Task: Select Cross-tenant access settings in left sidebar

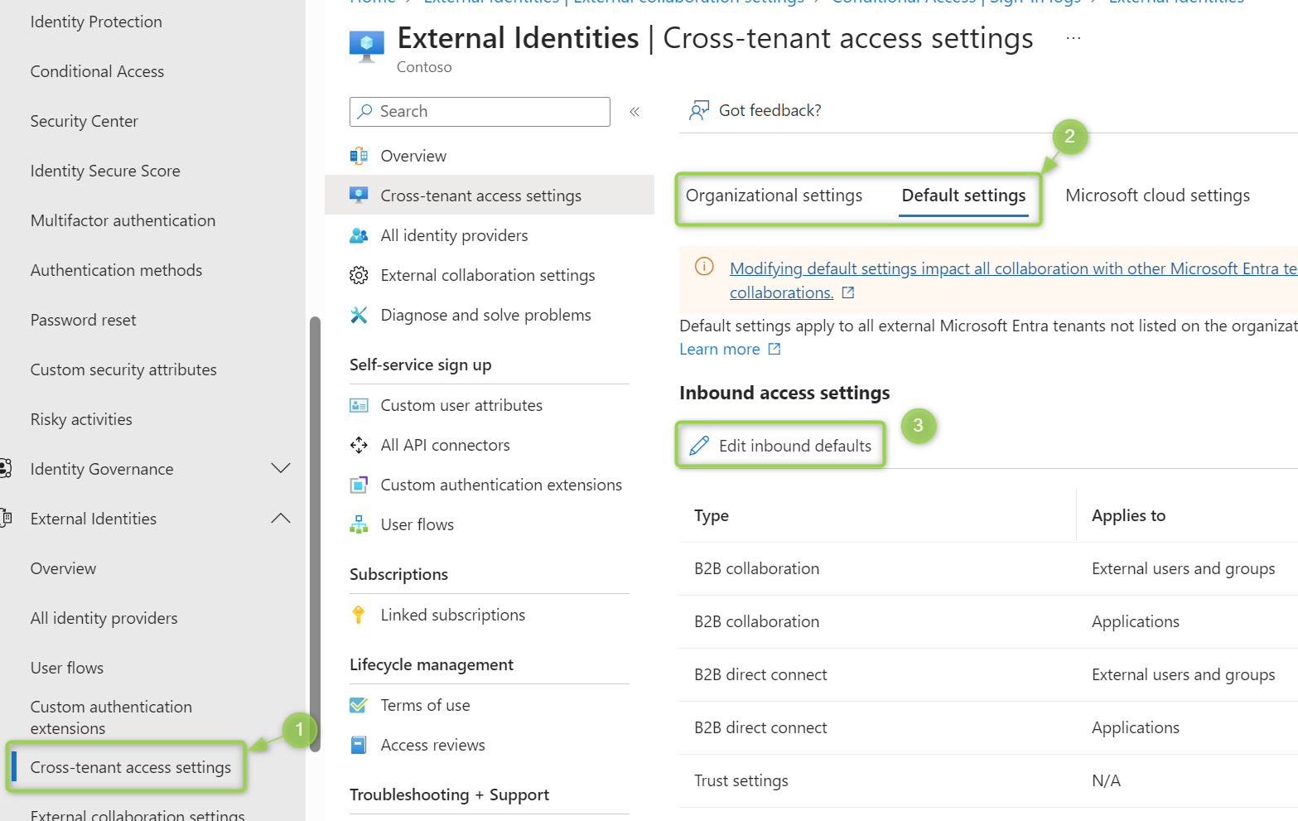Action: tap(130, 767)
